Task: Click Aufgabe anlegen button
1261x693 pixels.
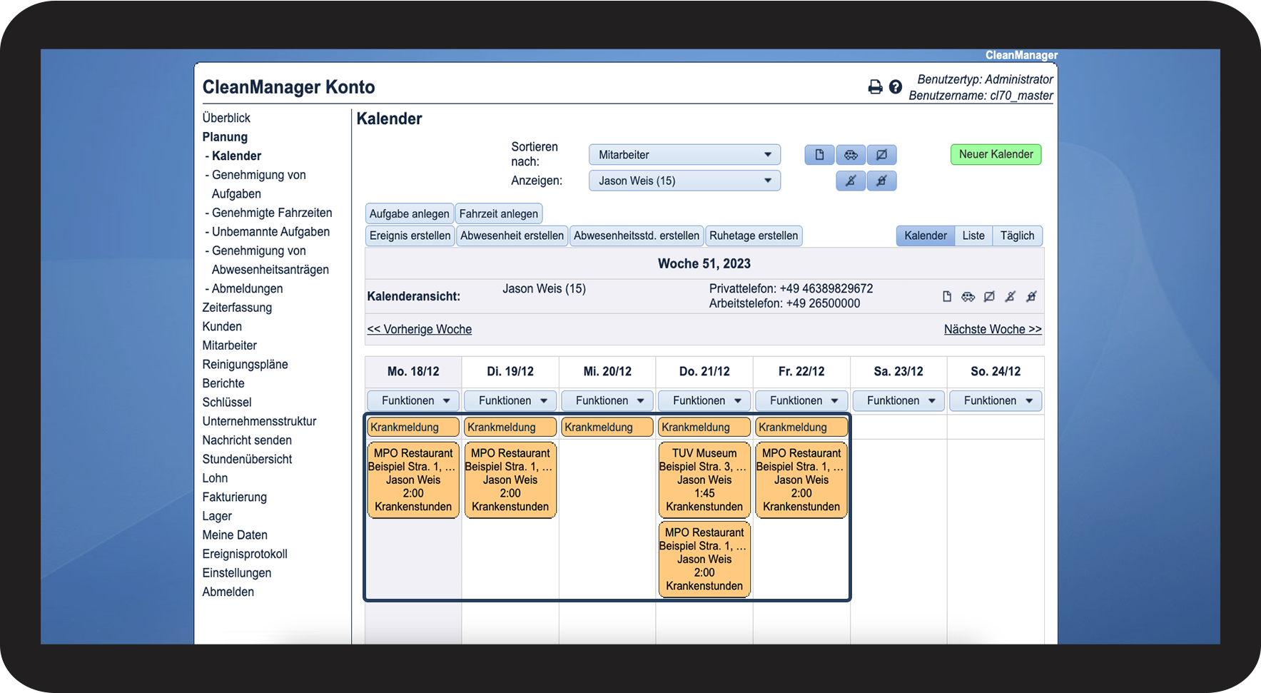Action: click(x=409, y=213)
